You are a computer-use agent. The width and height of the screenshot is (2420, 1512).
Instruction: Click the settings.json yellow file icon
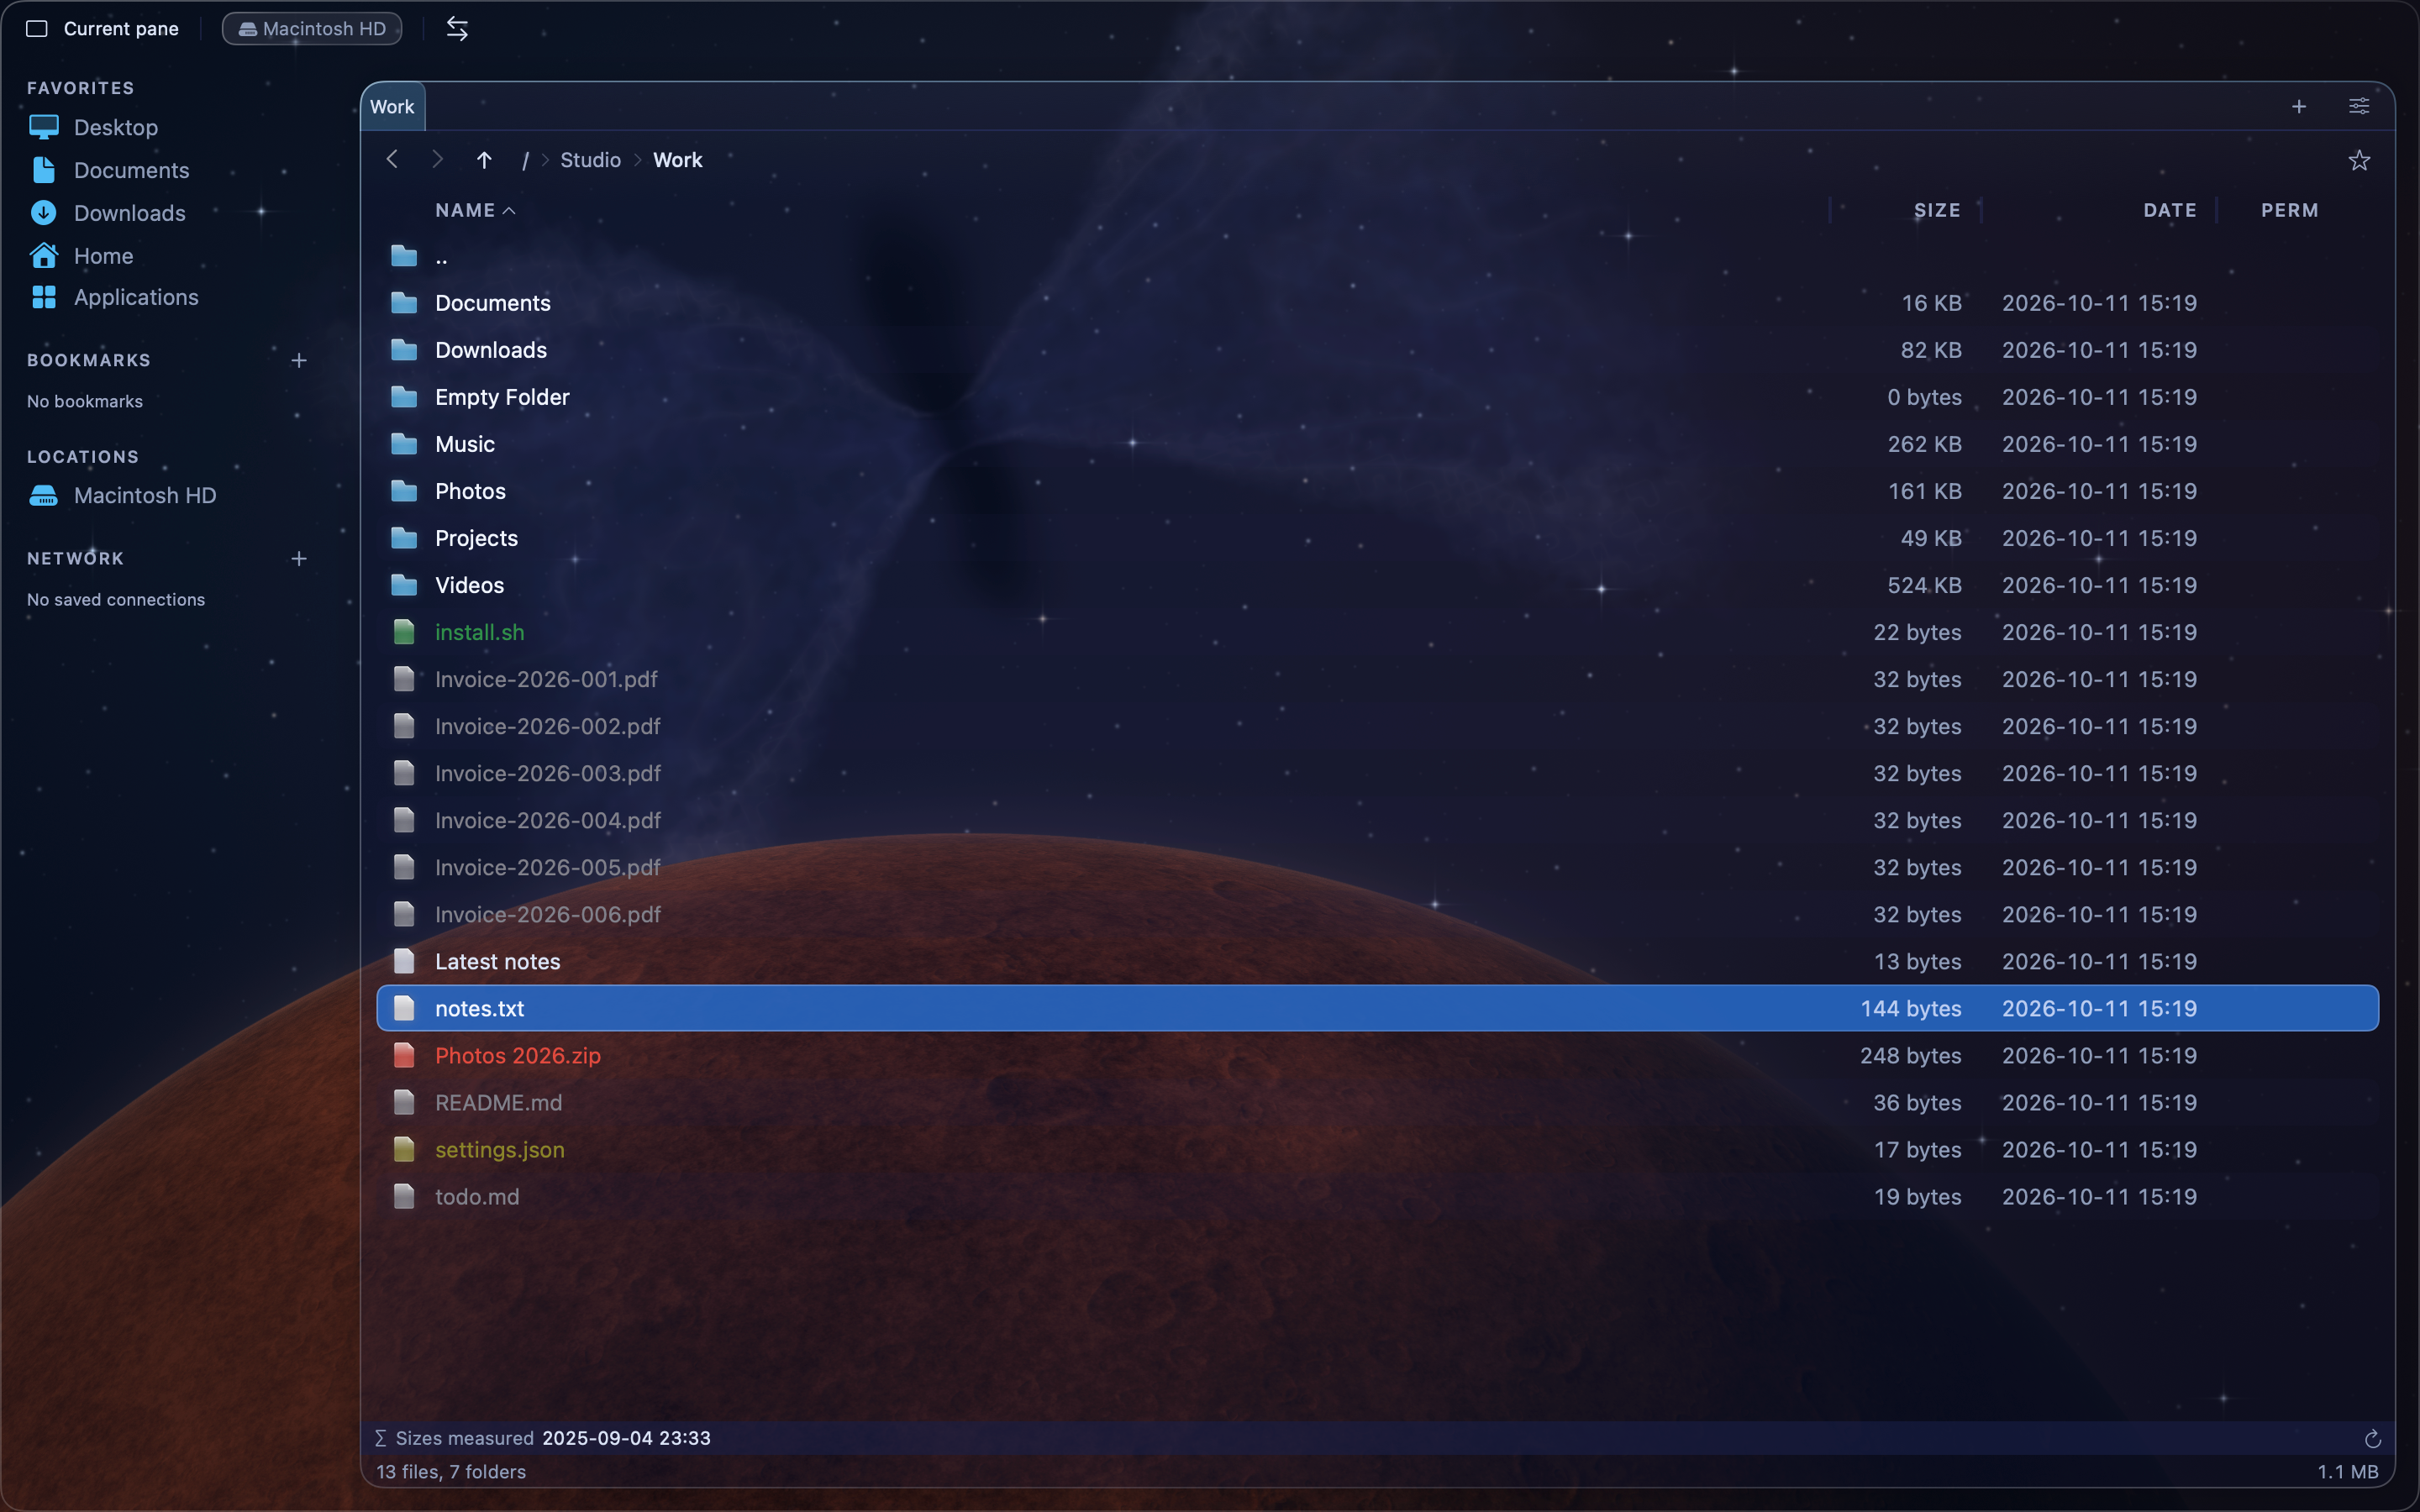[404, 1149]
